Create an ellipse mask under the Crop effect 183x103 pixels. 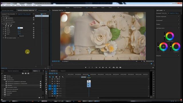point(6,26)
